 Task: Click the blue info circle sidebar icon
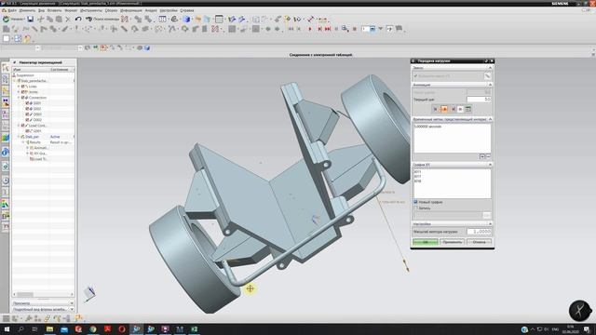tap(6, 152)
